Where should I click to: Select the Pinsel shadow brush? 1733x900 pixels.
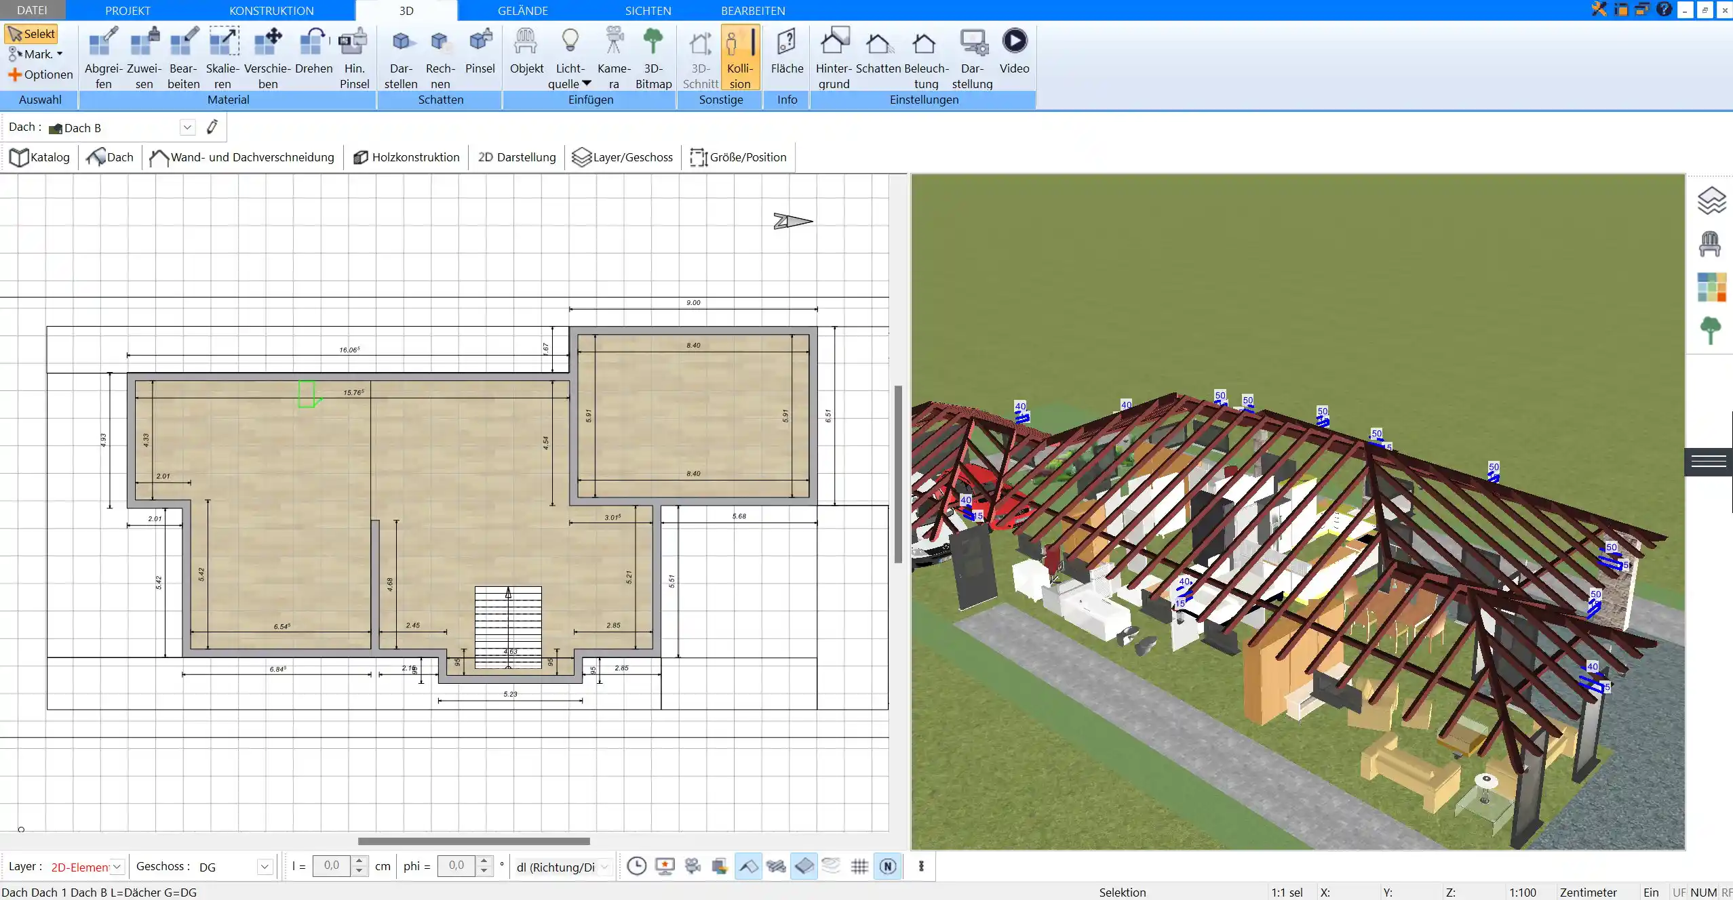click(480, 51)
